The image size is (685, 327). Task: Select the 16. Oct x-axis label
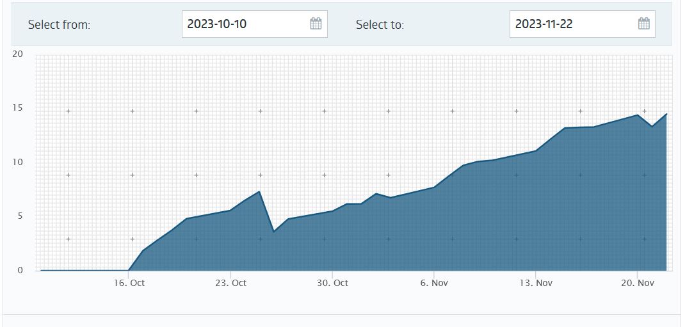pos(129,283)
